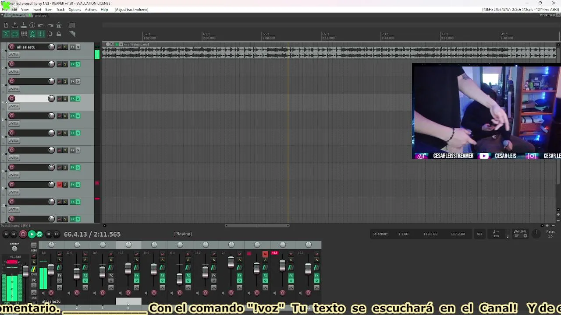Screen dimensions: 561x315
Task: Click the Save Project toolbar icon
Action: coord(24,25)
